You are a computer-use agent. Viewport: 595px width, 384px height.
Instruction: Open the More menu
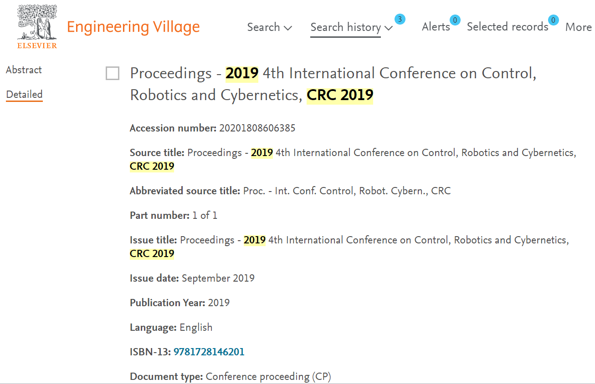coord(579,27)
